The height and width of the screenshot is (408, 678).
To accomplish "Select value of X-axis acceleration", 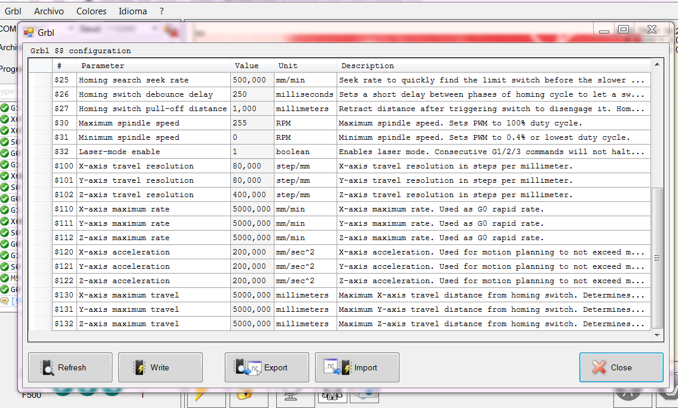I will tap(252, 252).
